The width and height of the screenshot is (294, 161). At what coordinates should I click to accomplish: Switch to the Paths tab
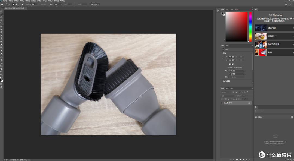pos(232,89)
